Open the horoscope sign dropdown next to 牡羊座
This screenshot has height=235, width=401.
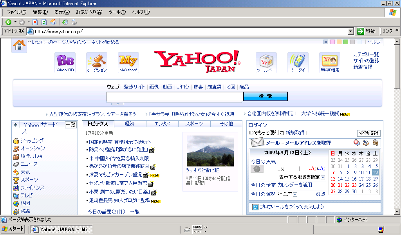(295, 195)
